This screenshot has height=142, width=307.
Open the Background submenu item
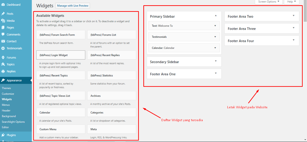click(x=9, y=116)
